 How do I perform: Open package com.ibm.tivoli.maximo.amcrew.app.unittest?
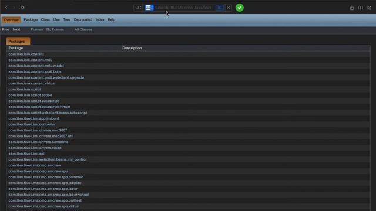(45, 200)
